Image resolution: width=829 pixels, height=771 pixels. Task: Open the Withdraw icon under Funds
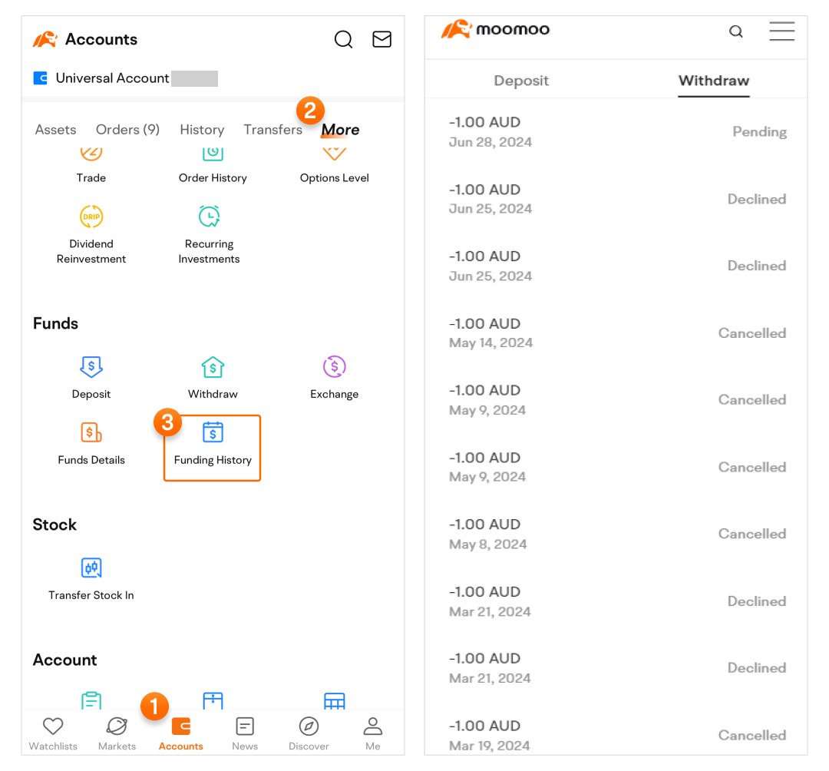click(x=213, y=368)
